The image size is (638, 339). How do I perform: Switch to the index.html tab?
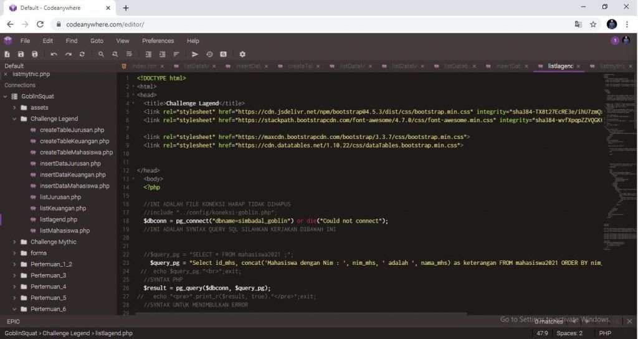(x=143, y=66)
